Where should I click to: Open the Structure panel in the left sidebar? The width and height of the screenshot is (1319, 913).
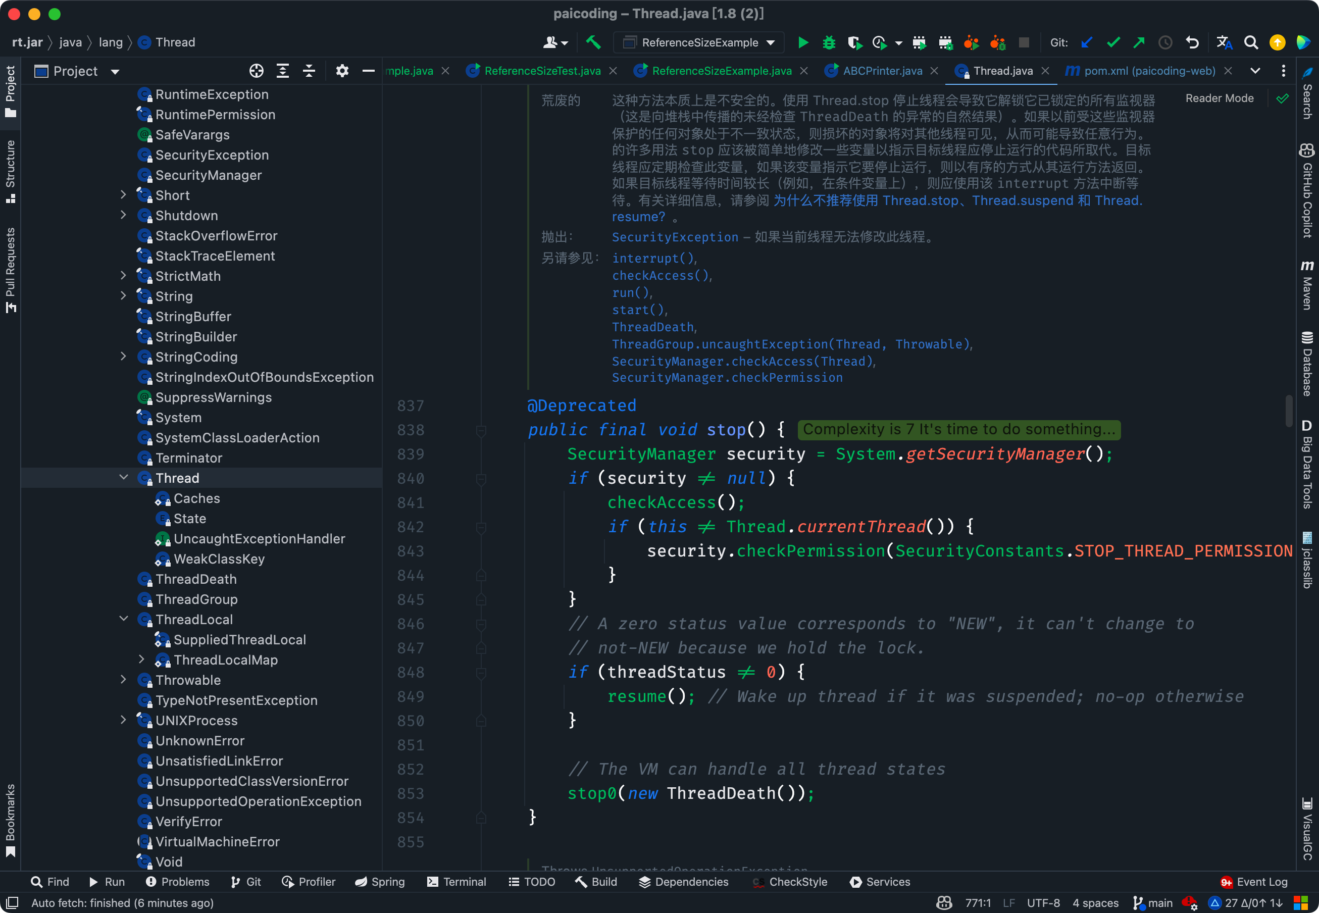[x=10, y=169]
